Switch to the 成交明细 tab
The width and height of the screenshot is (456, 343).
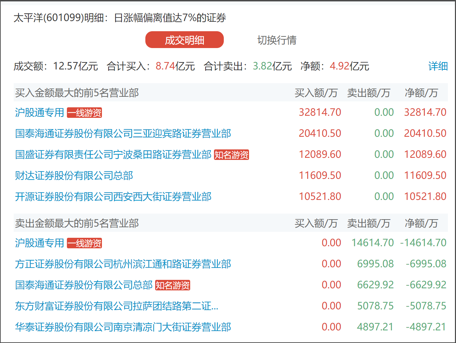pyautogui.click(x=184, y=40)
